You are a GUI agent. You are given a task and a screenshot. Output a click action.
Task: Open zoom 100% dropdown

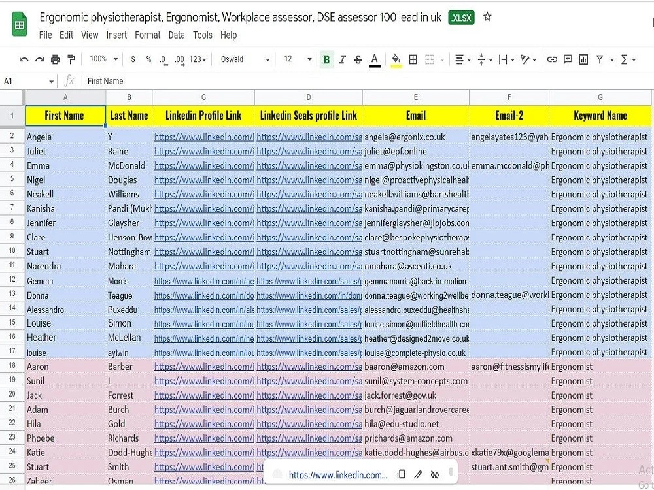(x=104, y=59)
